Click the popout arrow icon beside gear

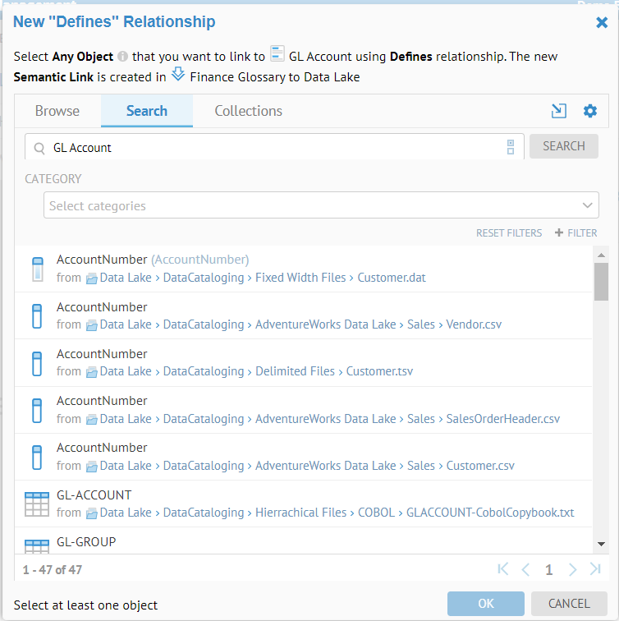pyautogui.click(x=559, y=111)
